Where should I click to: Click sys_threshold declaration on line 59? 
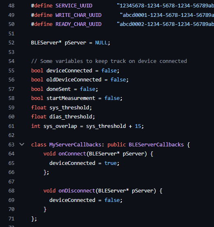(x=69, y=108)
